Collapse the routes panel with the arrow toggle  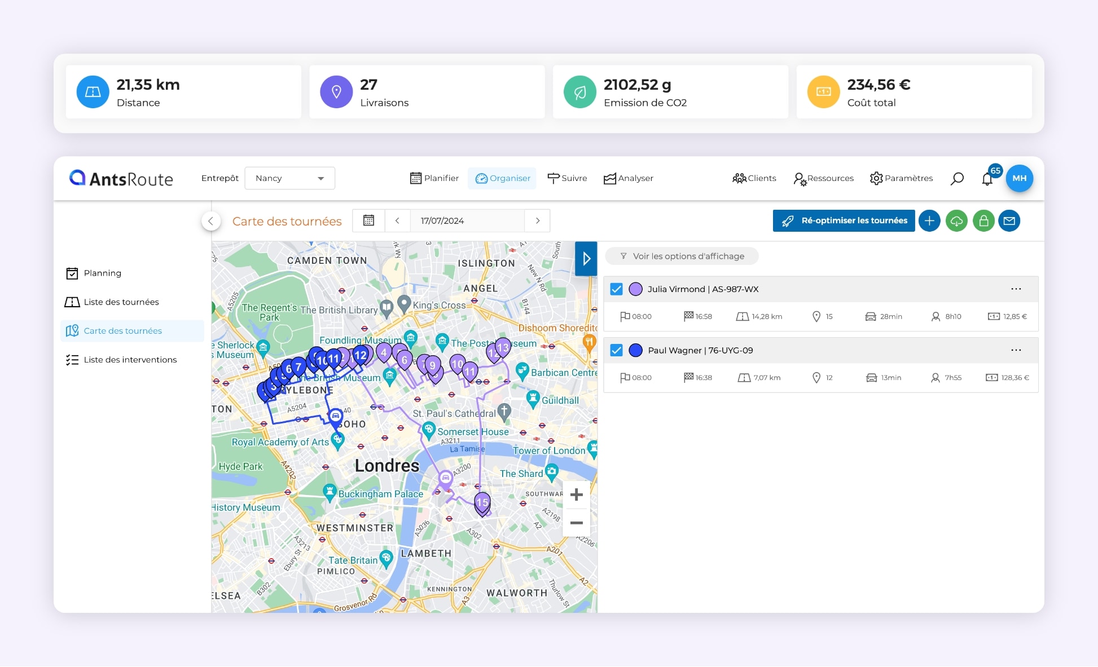[x=586, y=259]
